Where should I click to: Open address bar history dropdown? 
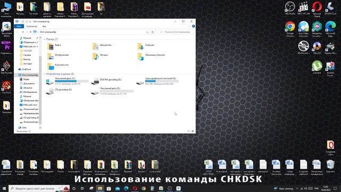[x=148, y=32]
